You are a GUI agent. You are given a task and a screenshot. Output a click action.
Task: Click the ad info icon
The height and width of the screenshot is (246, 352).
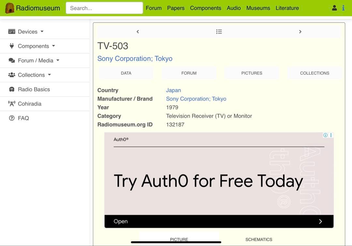(325, 135)
